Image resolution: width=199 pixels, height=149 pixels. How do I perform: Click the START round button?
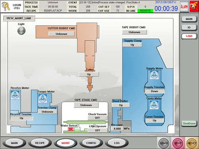(x=164, y=143)
